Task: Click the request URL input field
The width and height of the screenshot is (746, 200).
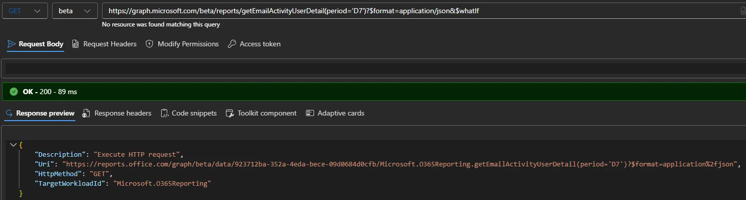Action: pos(423,11)
